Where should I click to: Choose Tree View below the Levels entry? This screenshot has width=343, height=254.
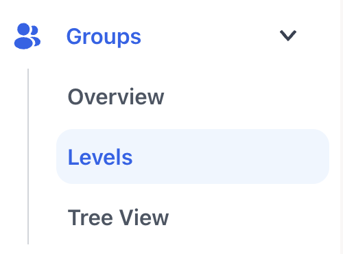click(x=118, y=217)
